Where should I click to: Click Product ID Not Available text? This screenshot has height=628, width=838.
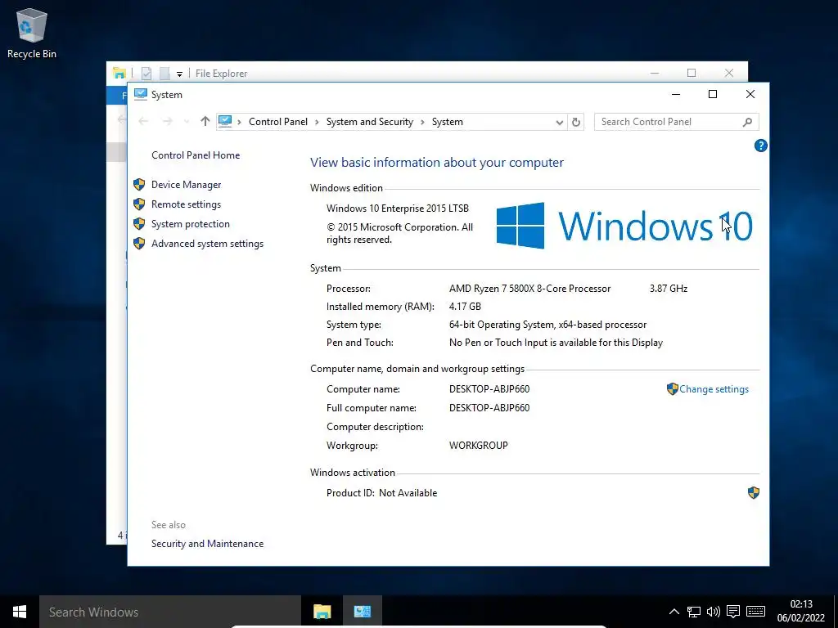coord(381,493)
